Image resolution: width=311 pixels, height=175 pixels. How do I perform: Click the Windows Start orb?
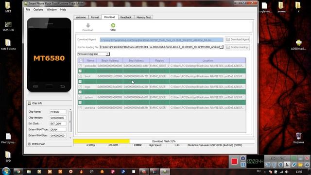click(6, 171)
